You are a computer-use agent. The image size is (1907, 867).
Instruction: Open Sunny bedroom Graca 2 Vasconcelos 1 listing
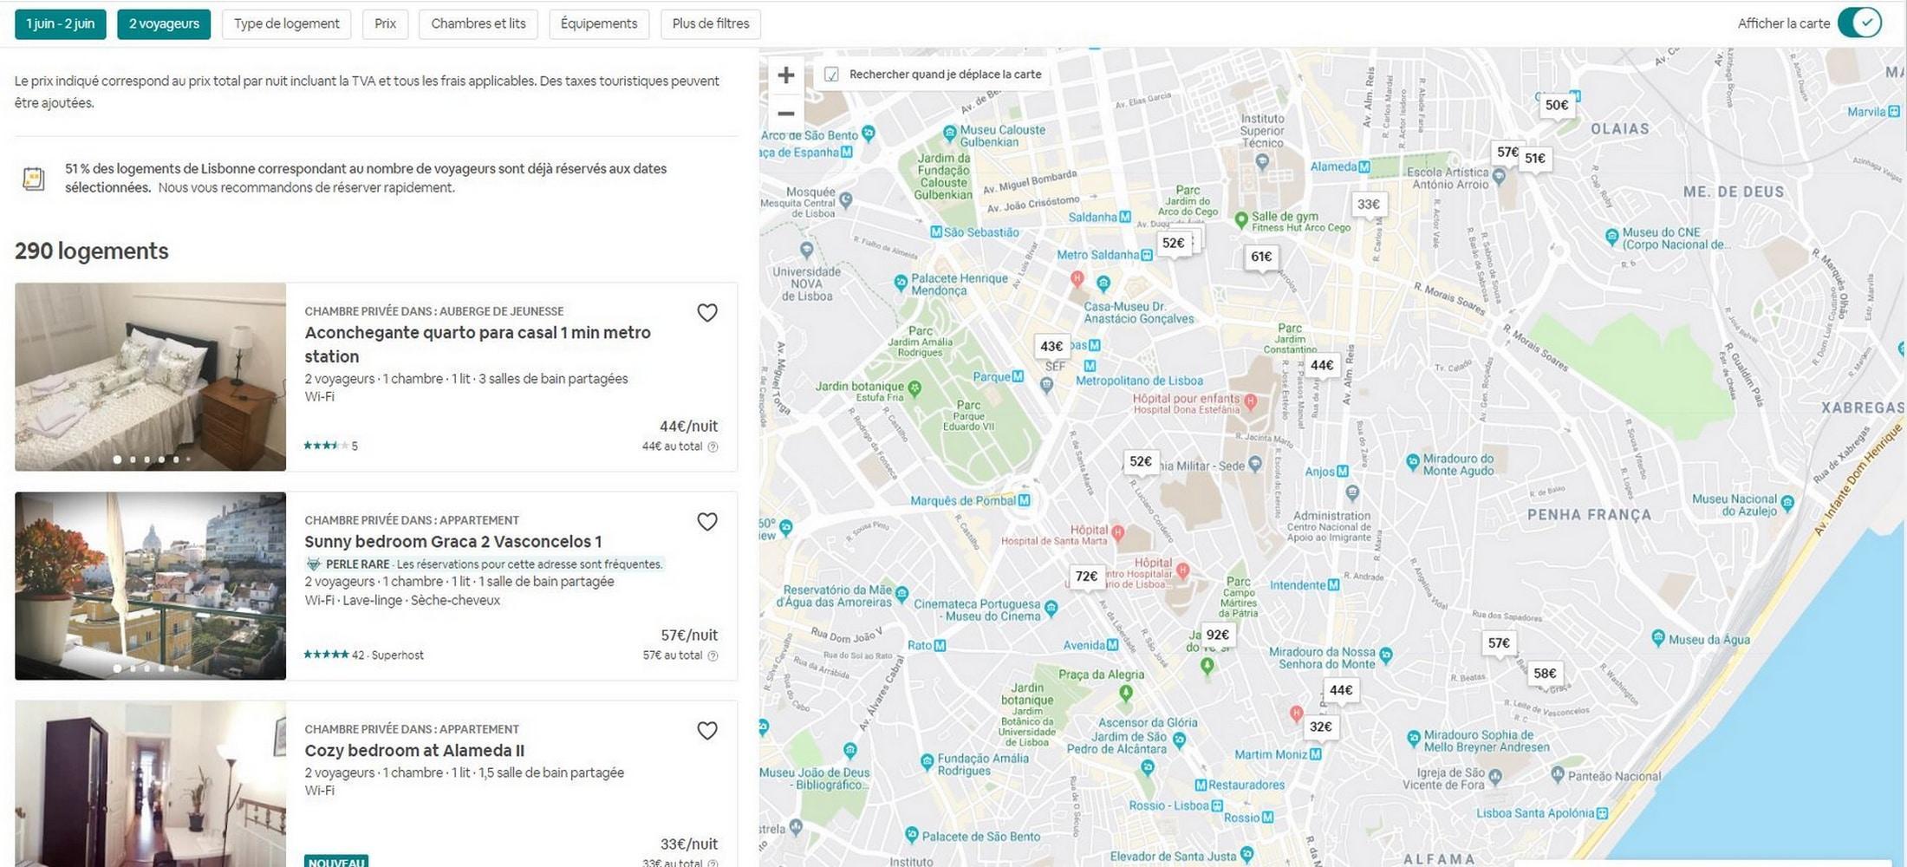tap(453, 542)
